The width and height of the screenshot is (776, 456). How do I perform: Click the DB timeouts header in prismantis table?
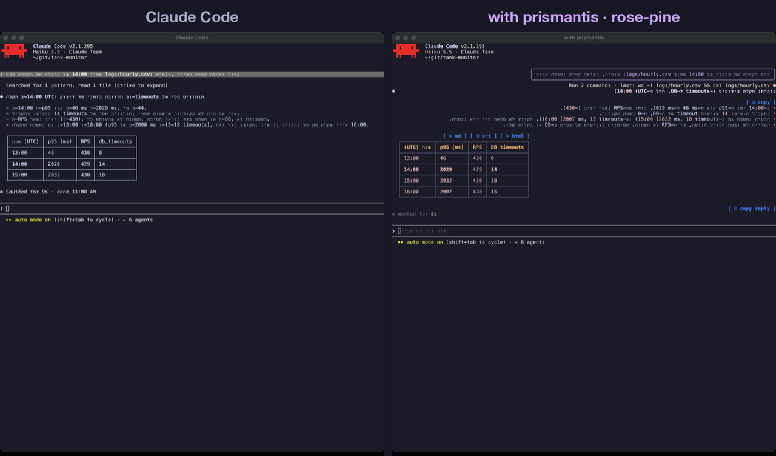[507, 147]
